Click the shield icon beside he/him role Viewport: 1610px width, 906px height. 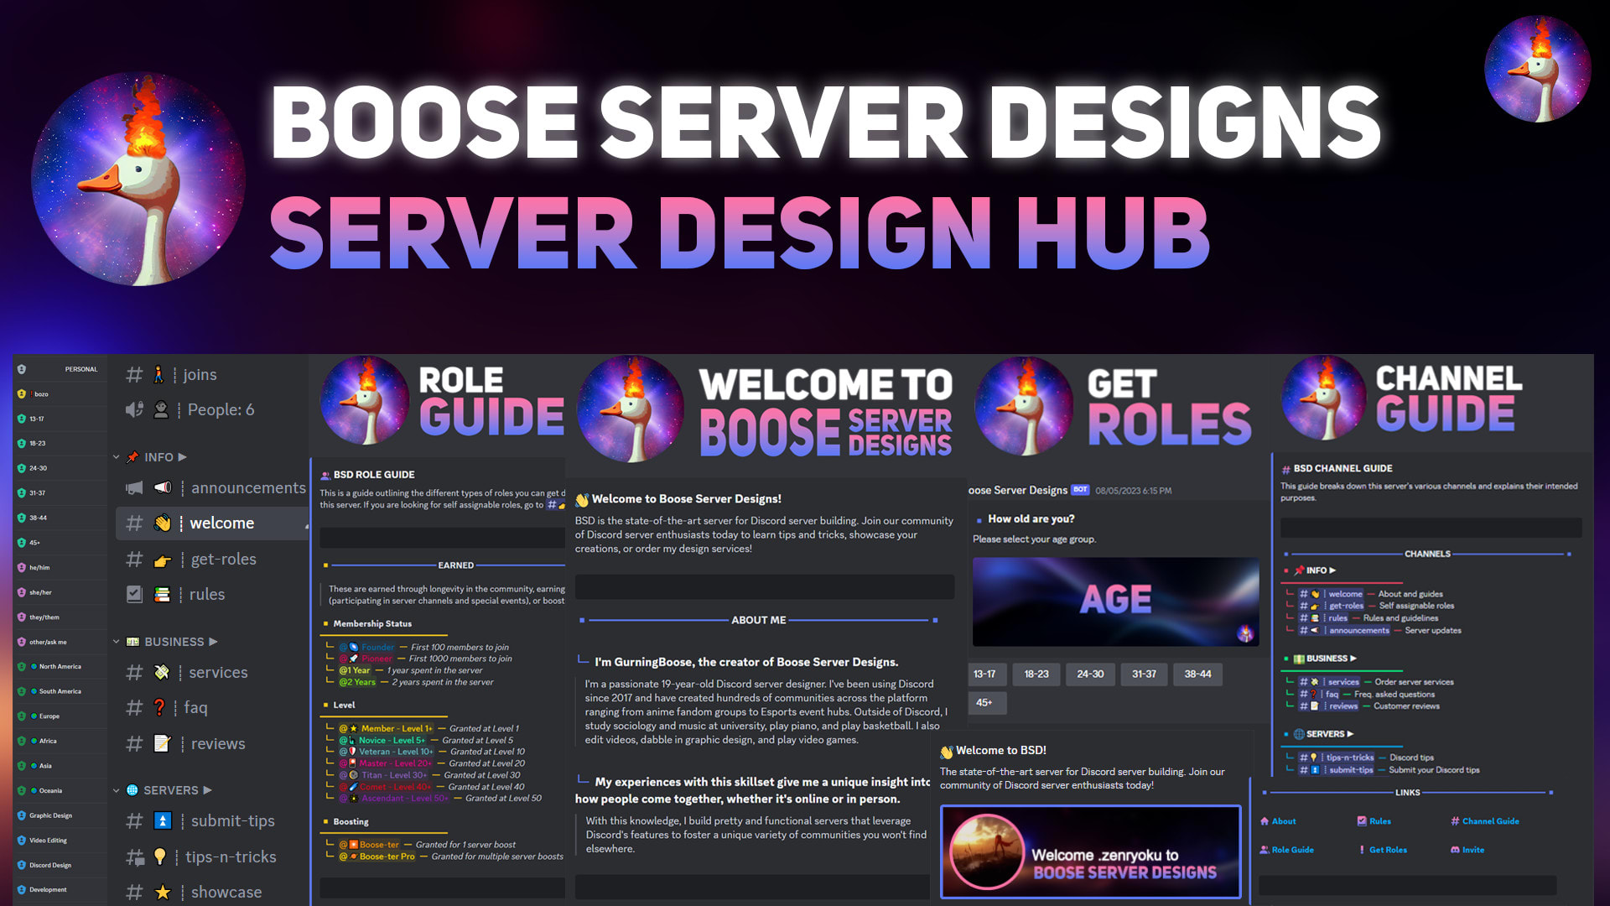click(21, 567)
